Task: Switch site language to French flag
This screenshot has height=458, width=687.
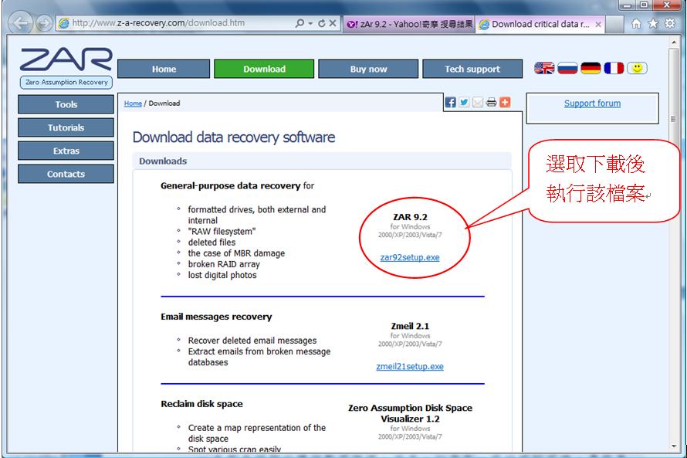Action: click(x=614, y=68)
